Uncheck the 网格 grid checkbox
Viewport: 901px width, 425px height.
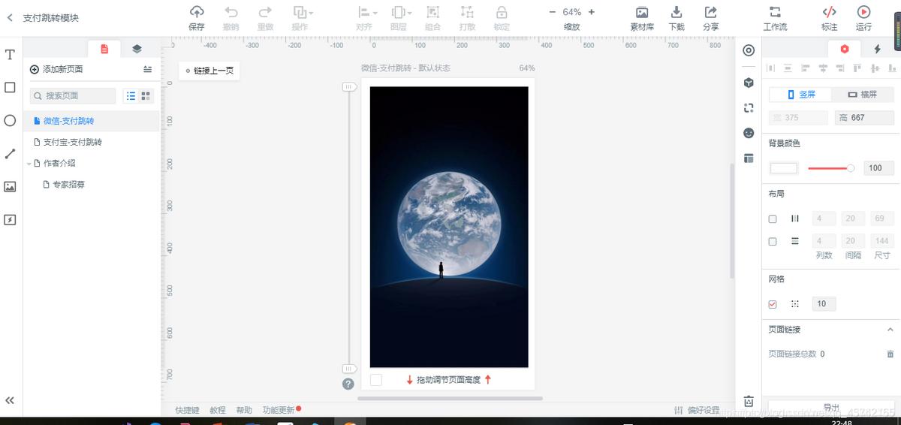pyautogui.click(x=773, y=304)
